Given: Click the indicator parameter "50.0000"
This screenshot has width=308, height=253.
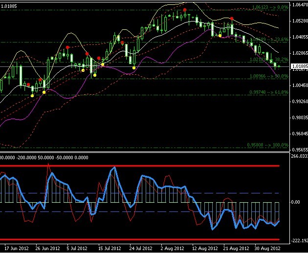Looking at the screenshot, I should [46, 158].
